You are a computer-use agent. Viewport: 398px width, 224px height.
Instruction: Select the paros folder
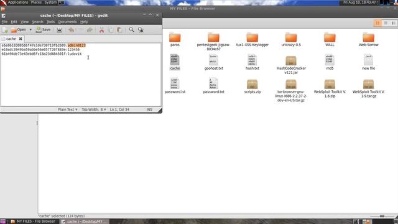click(x=175, y=40)
